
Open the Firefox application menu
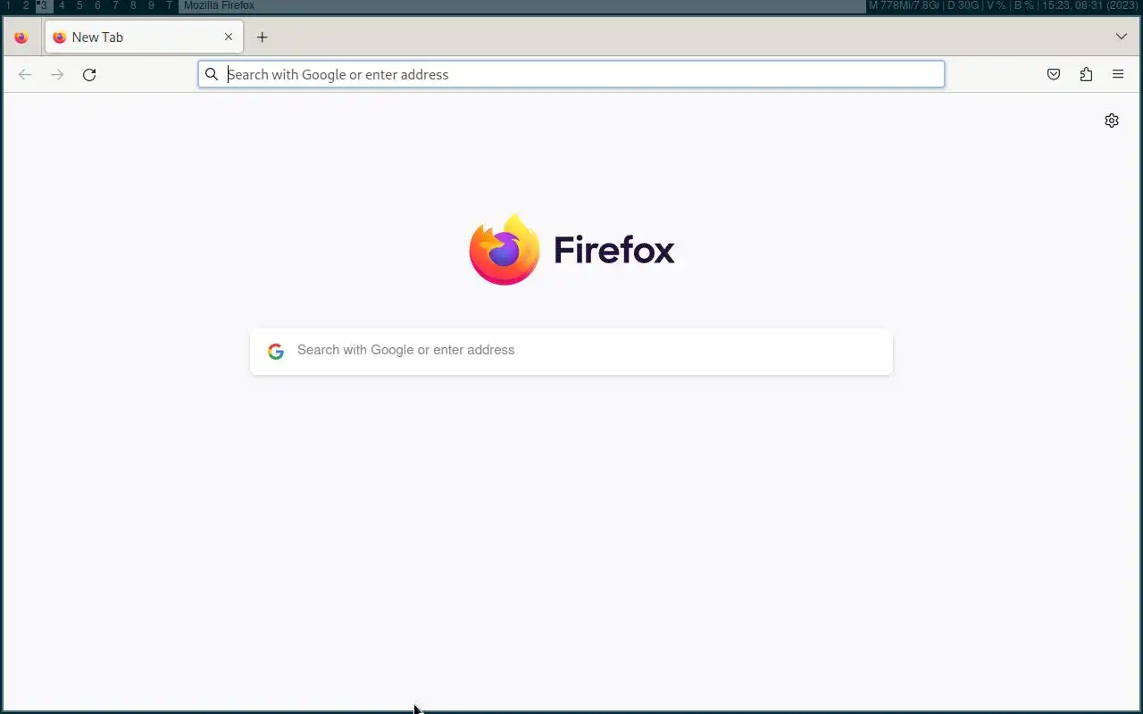pos(1118,75)
